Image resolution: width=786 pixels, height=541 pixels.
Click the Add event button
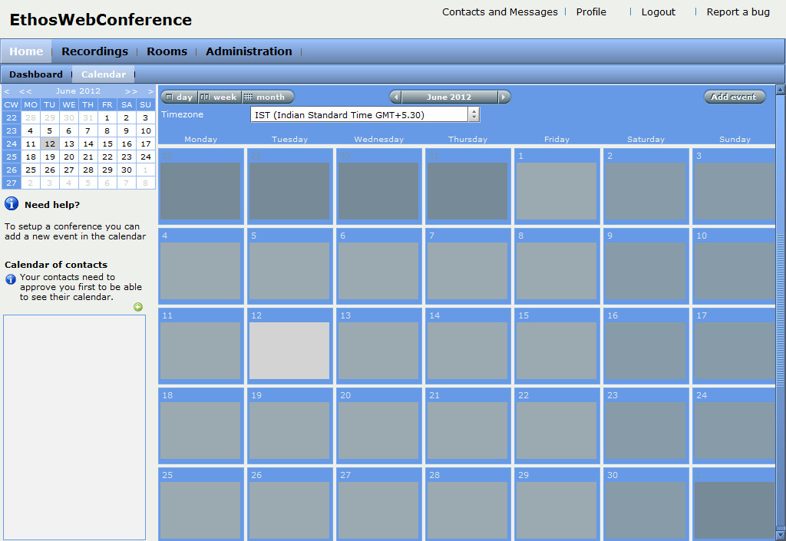coord(734,97)
